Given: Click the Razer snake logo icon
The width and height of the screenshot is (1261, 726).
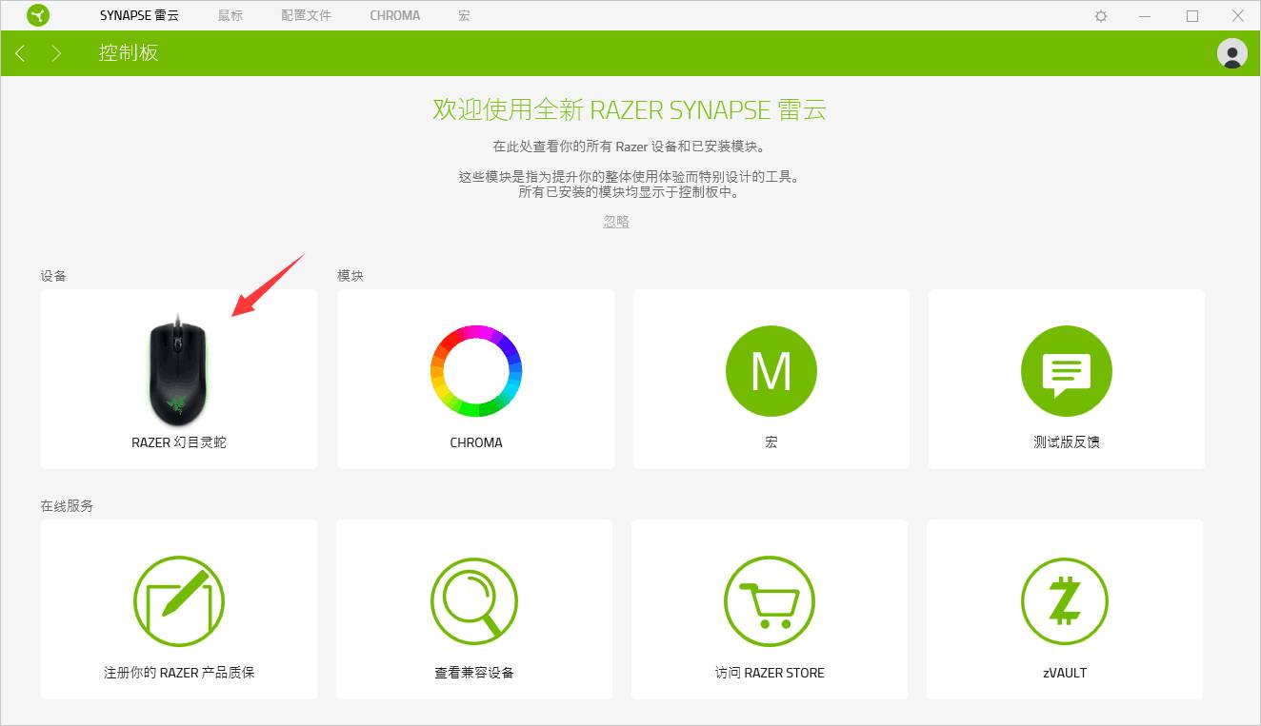Looking at the screenshot, I should pyautogui.click(x=38, y=15).
